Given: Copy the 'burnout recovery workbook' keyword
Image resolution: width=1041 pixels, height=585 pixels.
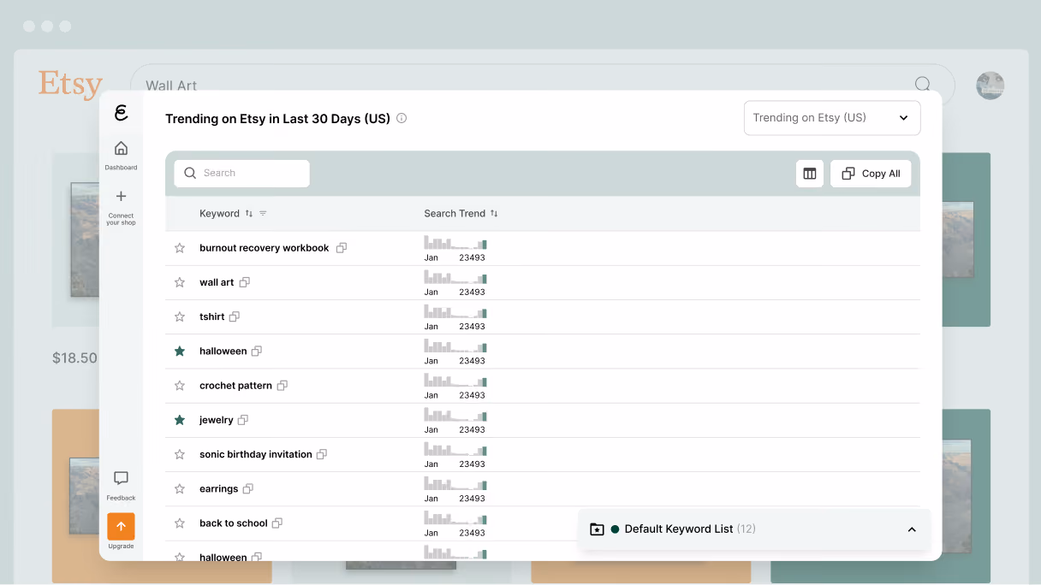Looking at the screenshot, I should (x=342, y=248).
